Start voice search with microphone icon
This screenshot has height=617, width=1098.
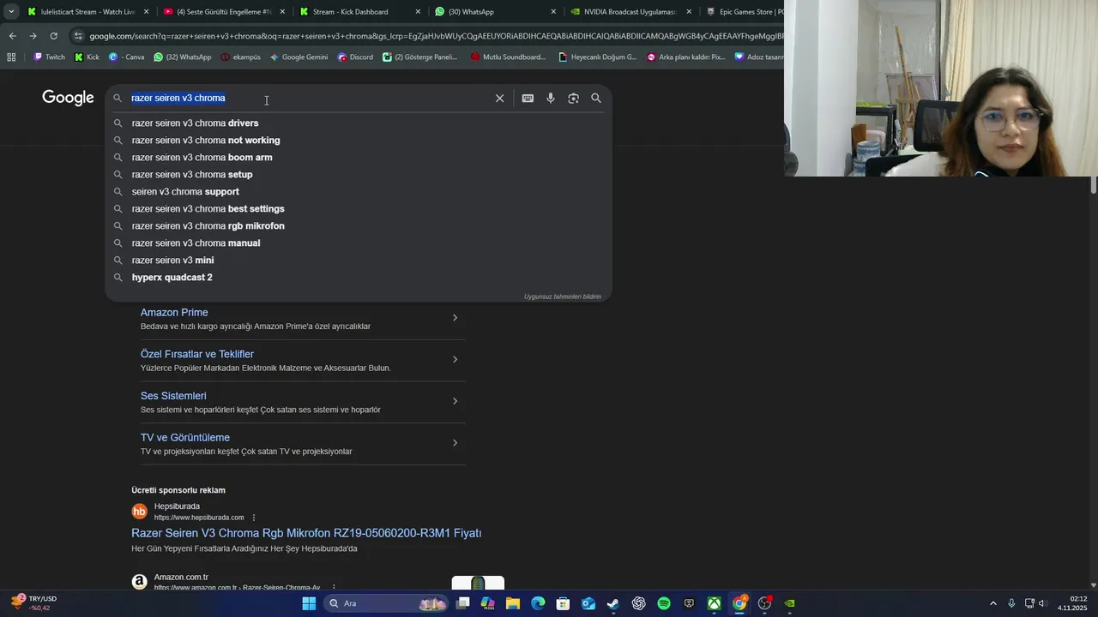coord(551,99)
